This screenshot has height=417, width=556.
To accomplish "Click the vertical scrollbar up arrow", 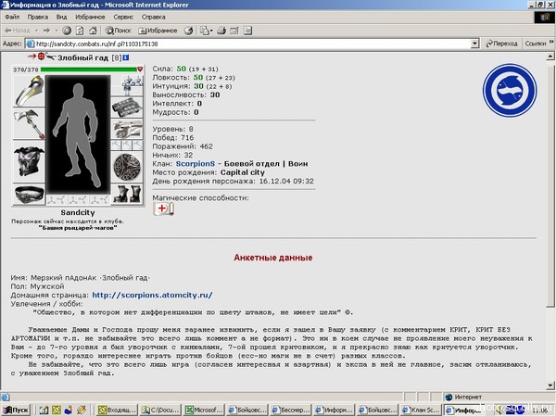I will coord(550,56).
